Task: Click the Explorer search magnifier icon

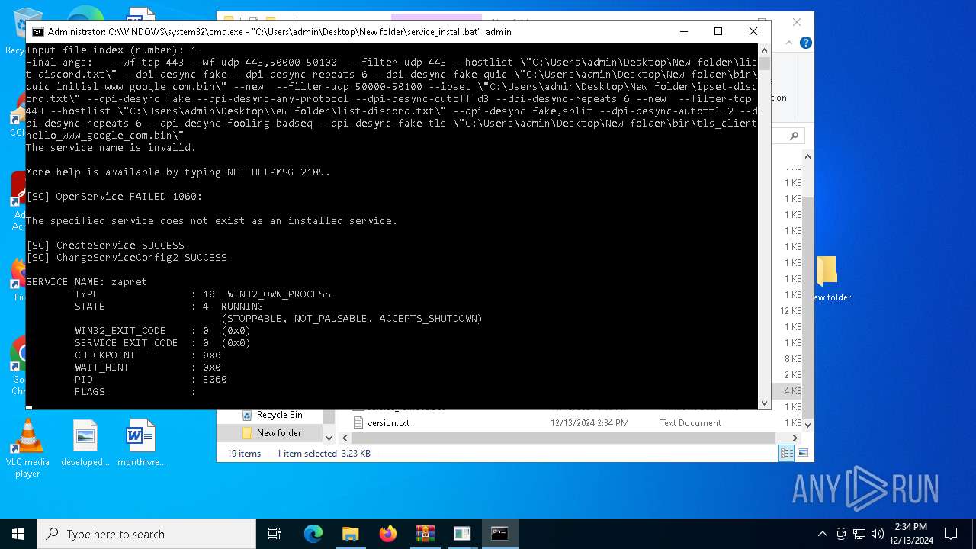Action: point(794,136)
